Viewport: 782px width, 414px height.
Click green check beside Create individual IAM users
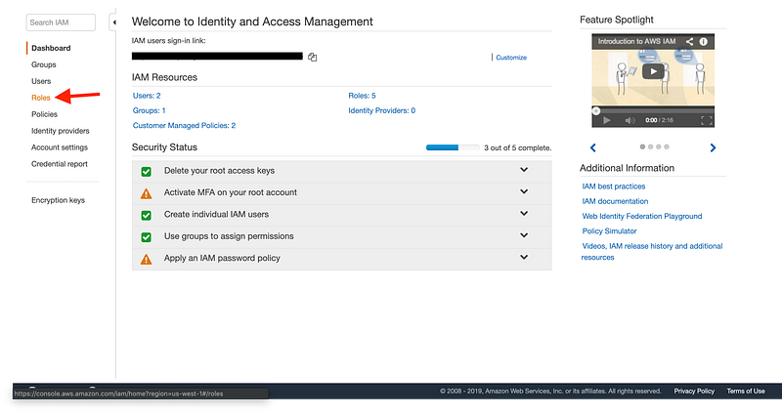[x=146, y=215]
